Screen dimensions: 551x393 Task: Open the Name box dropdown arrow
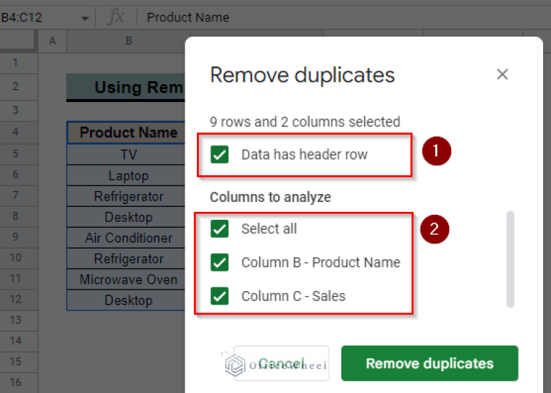click(x=85, y=17)
